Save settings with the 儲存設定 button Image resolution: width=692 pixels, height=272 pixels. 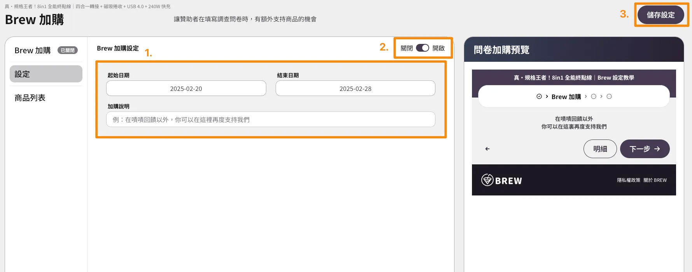[661, 15]
